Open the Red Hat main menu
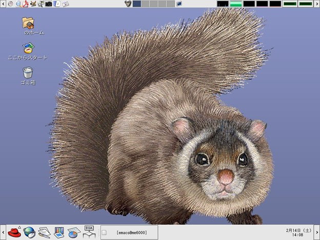The height and width of the screenshot is (240, 320). 14,233
